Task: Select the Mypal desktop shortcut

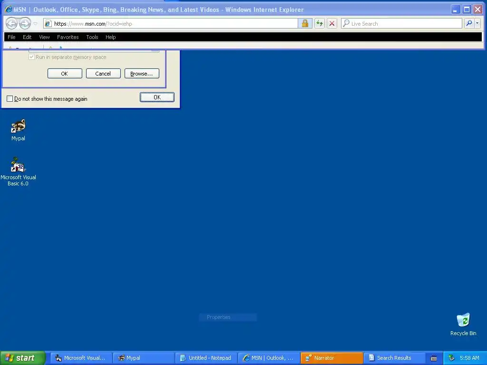Action: coord(19,130)
